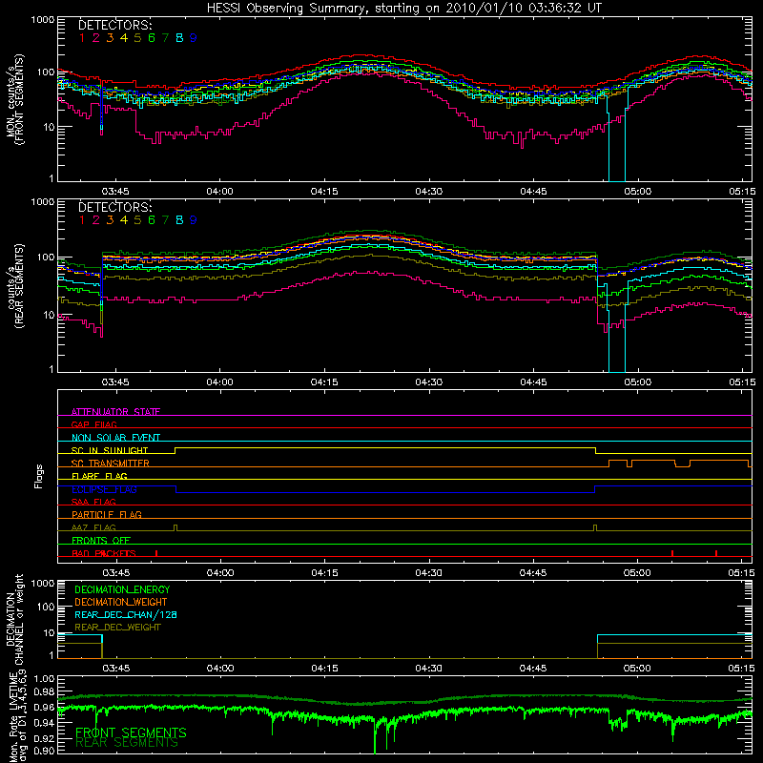The image size is (763, 763).
Task: Click the REAR_DEC_CHAN/128 legend entry
Action: pyautogui.click(x=126, y=614)
